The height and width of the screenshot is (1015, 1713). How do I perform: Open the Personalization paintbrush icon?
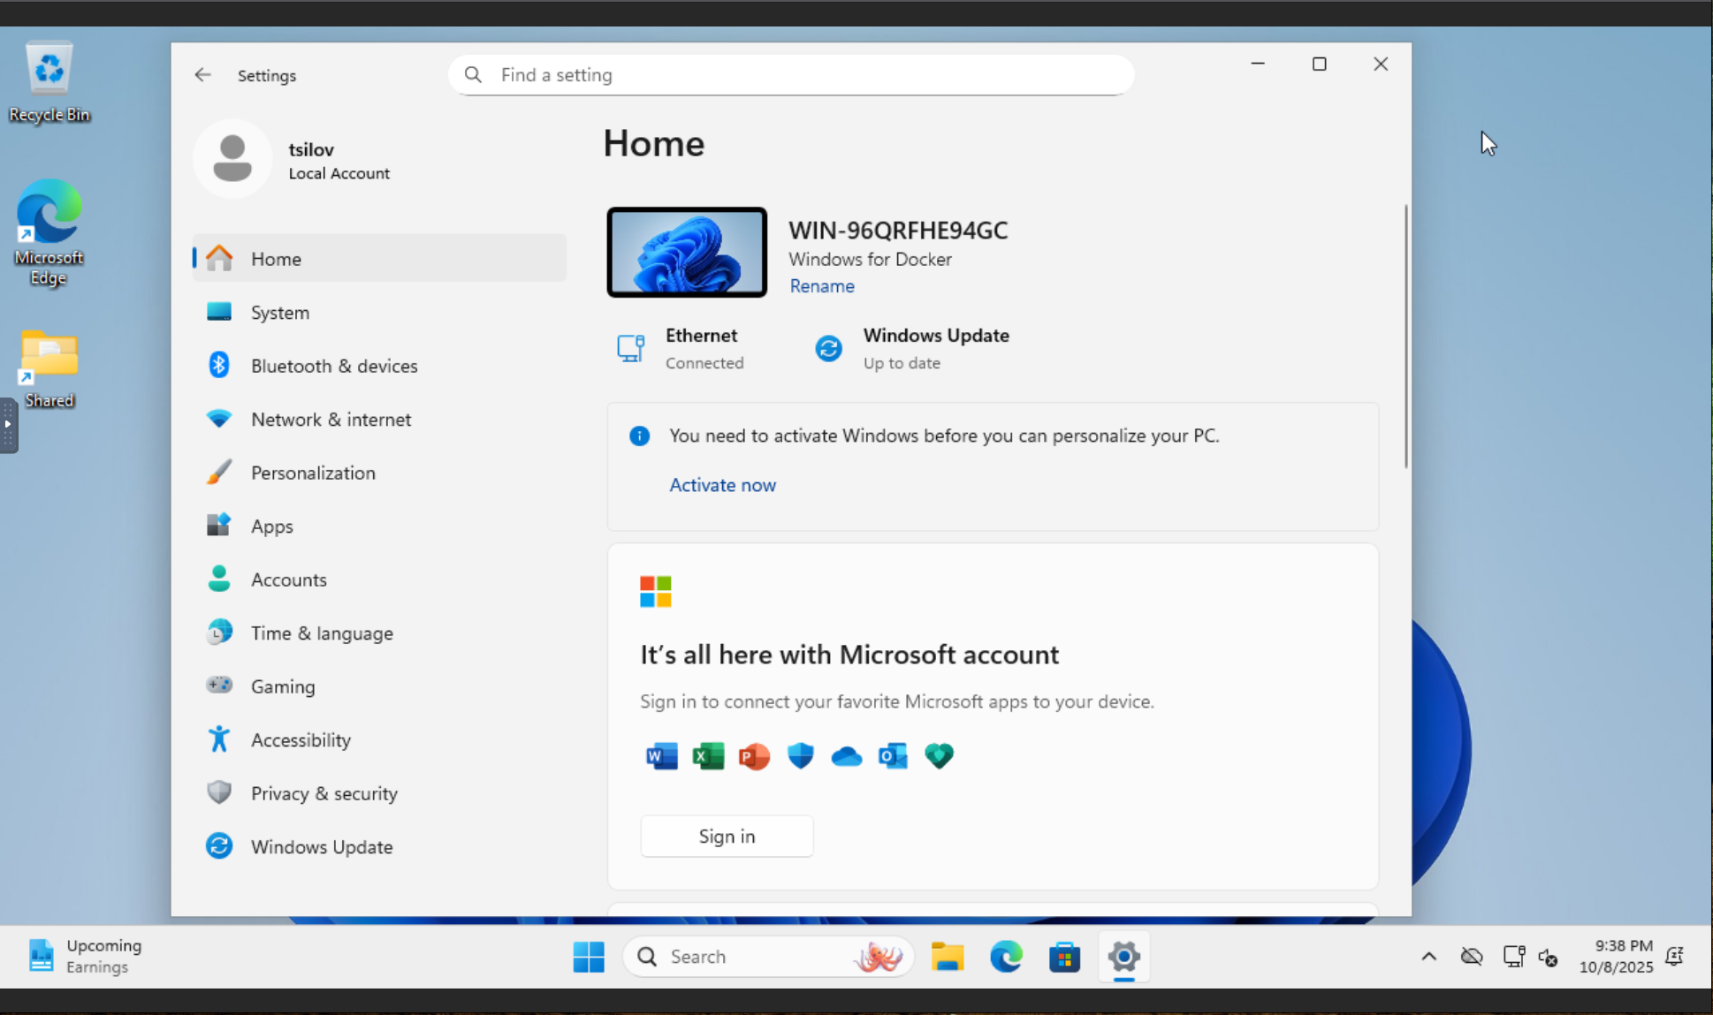(218, 472)
